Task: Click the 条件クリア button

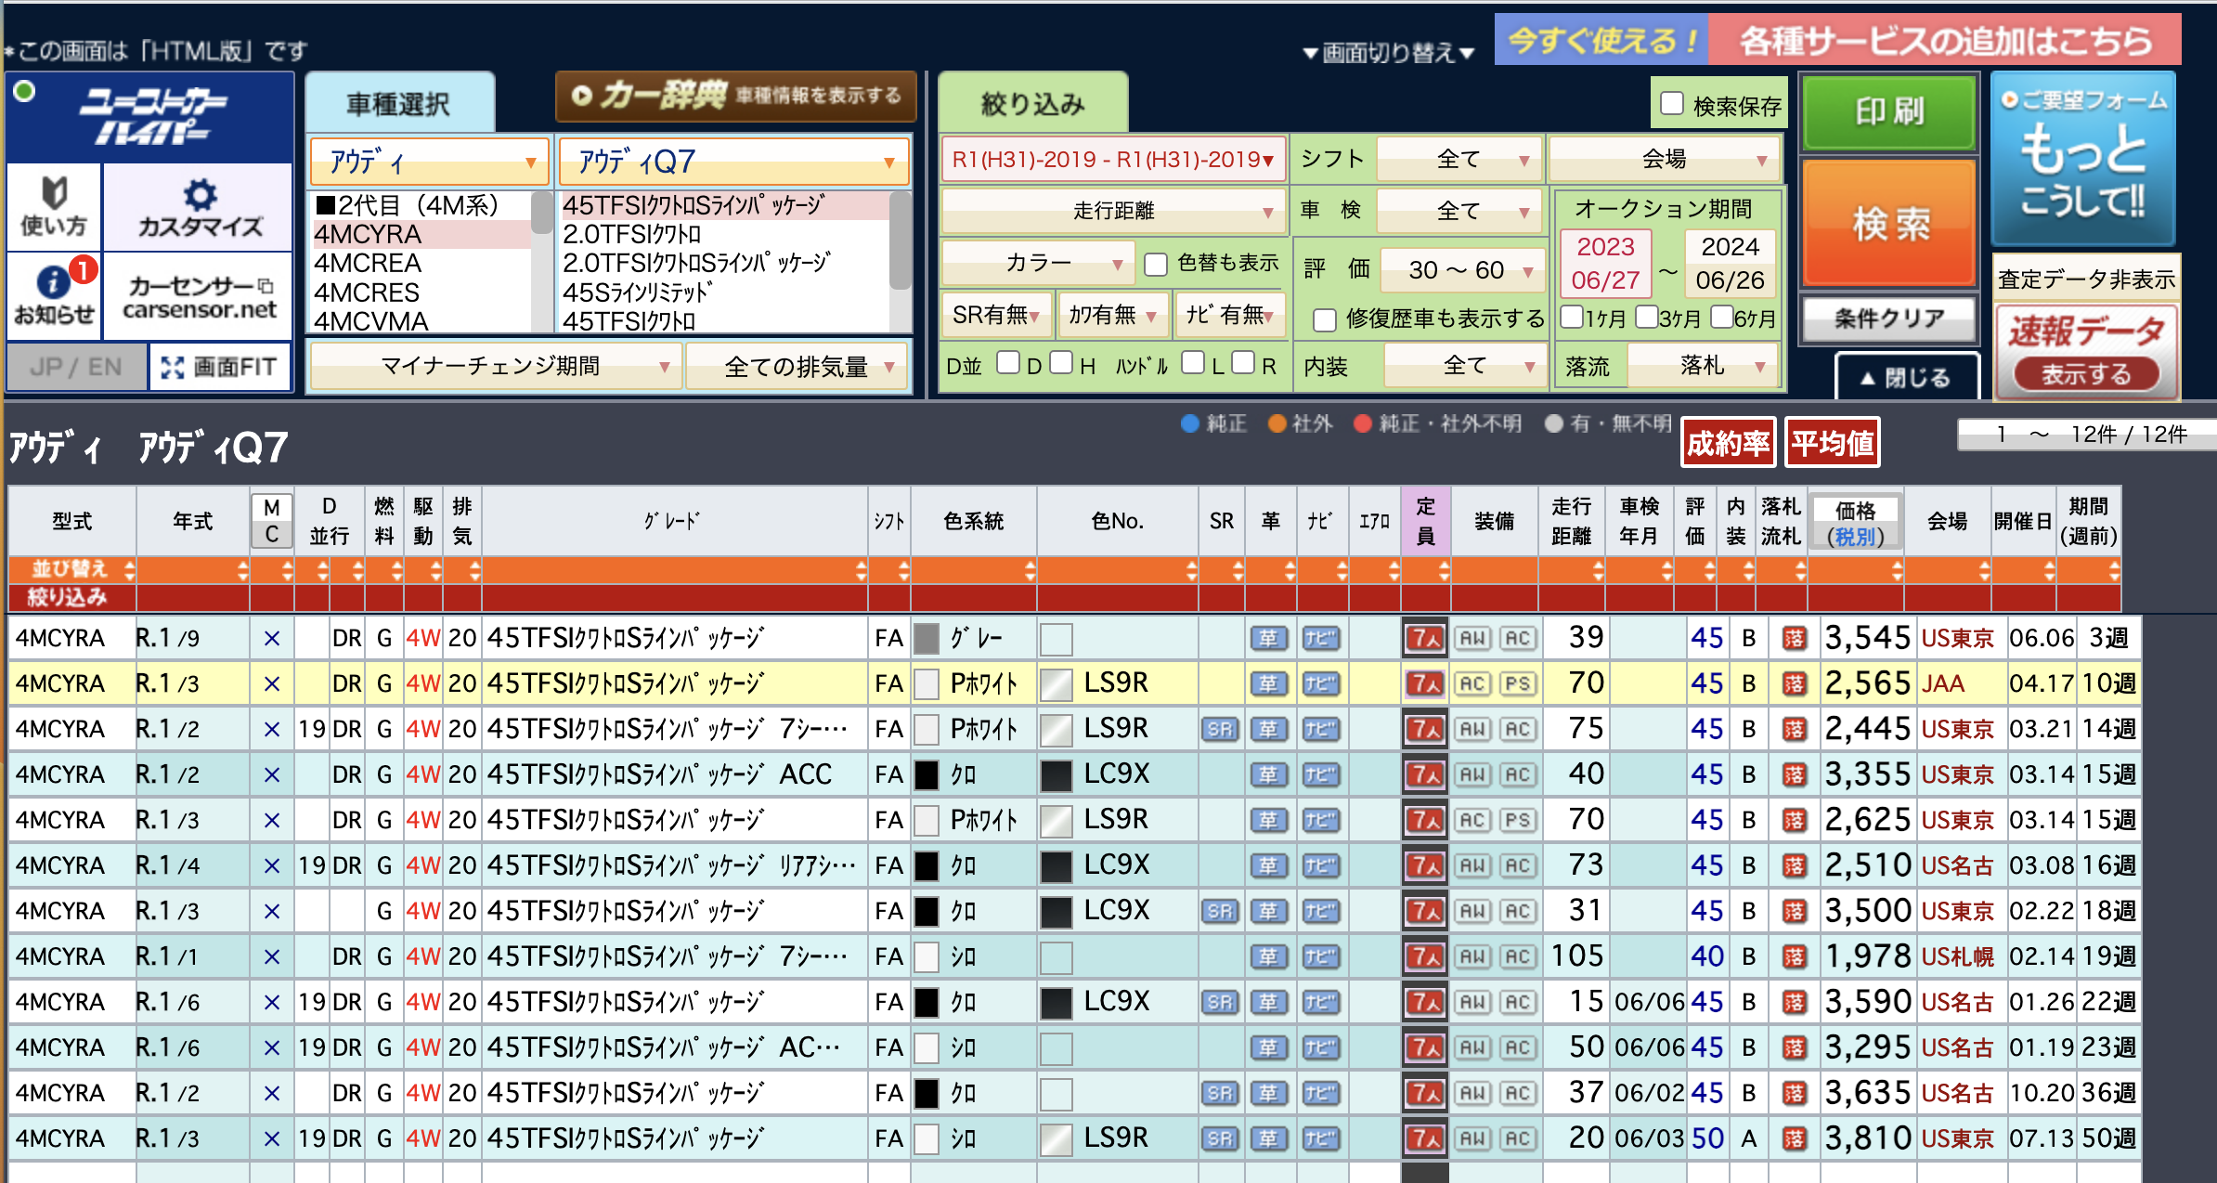Action: tap(1889, 318)
